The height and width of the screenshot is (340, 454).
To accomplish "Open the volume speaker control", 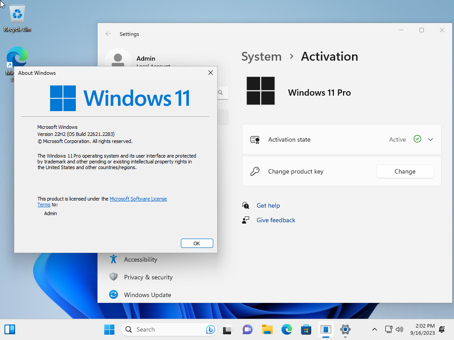I will [399, 329].
